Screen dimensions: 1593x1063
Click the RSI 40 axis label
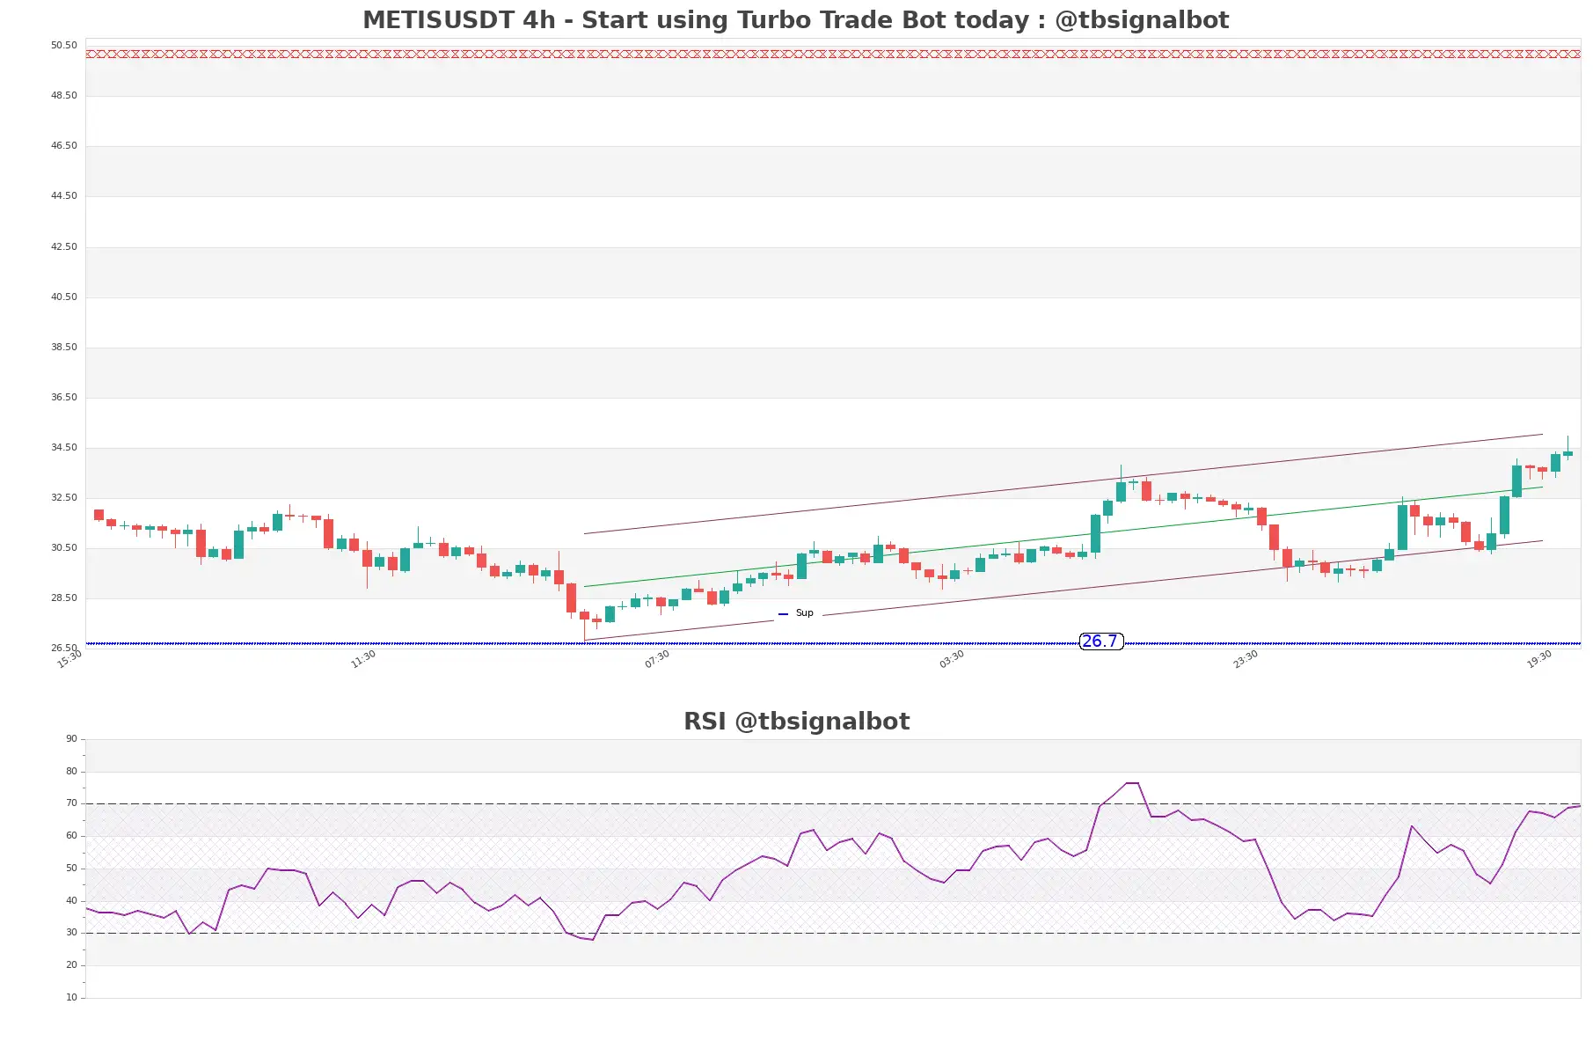coord(71,900)
